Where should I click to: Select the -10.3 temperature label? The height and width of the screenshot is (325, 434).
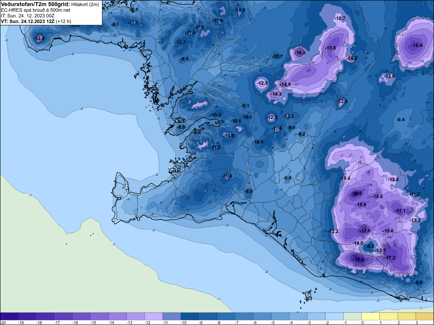215,115
